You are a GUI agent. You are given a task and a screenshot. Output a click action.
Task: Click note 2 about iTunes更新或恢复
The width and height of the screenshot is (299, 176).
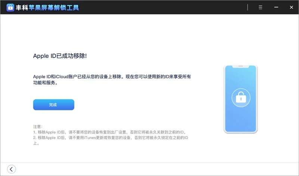pos(111,141)
